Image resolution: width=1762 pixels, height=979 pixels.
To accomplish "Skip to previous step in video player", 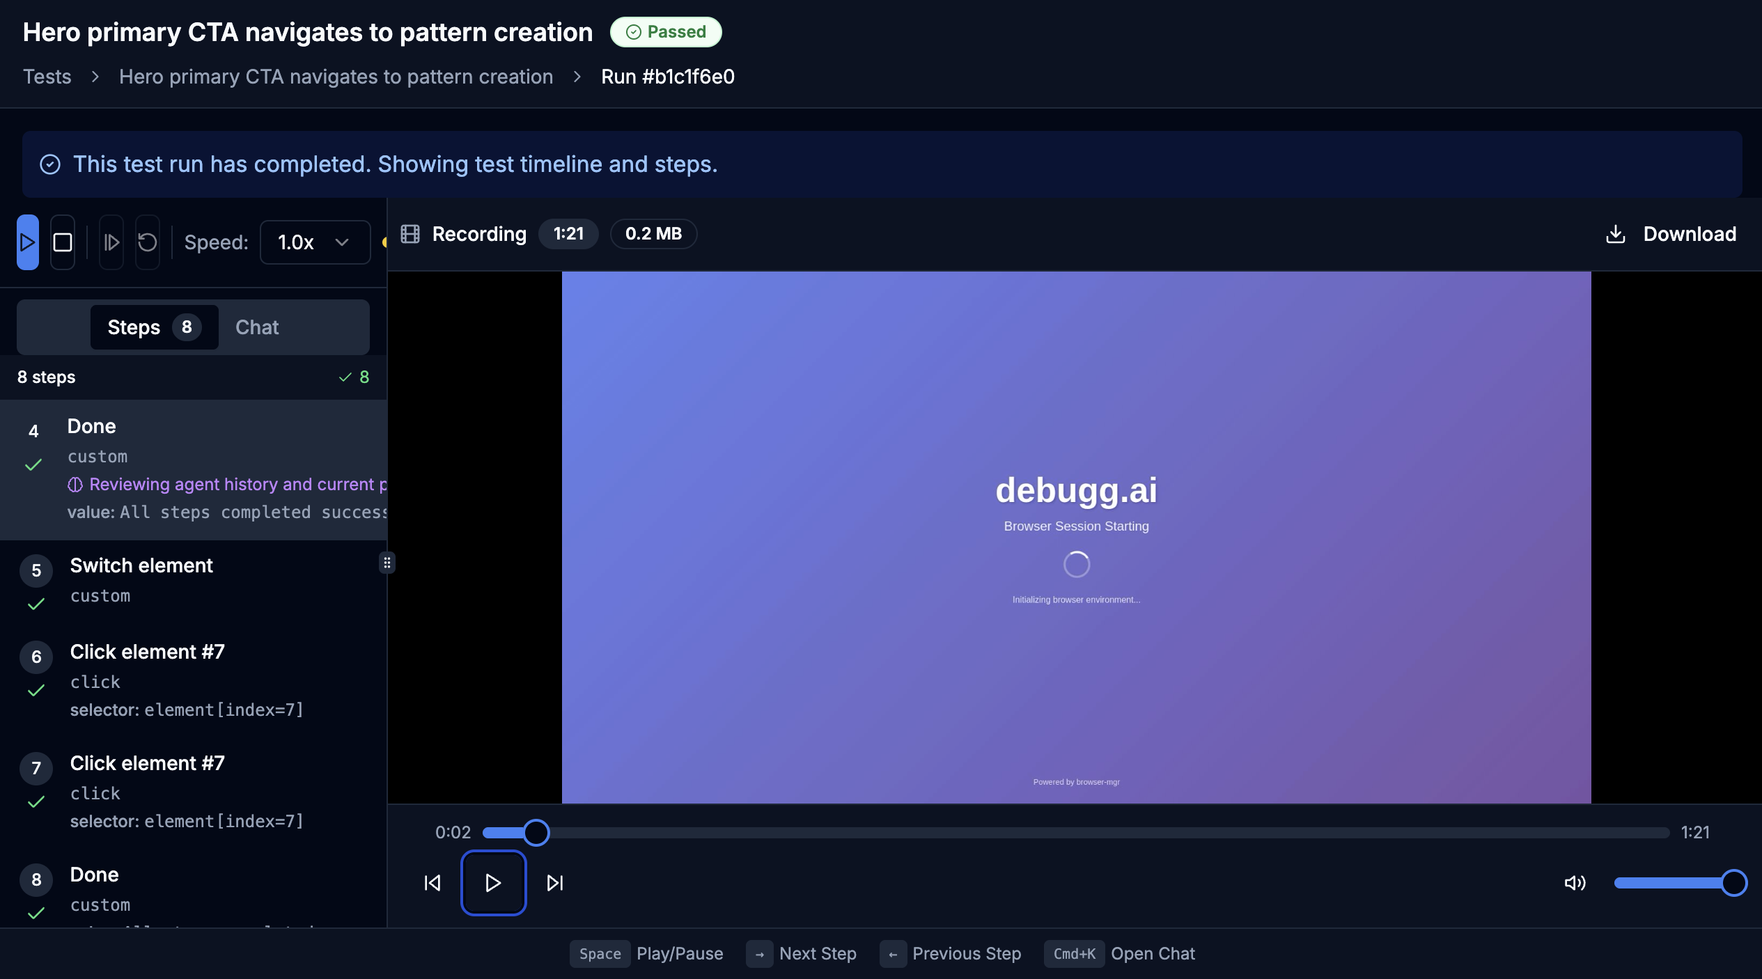I will point(432,883).
